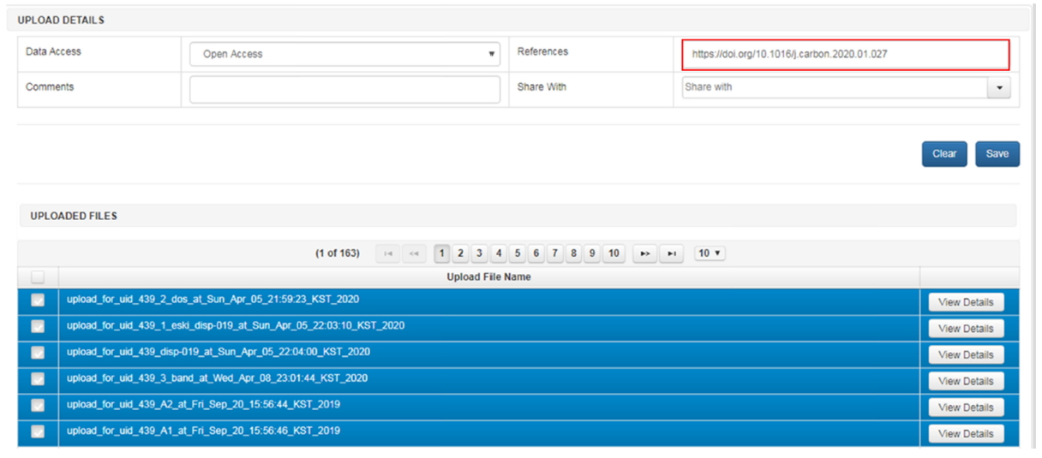Click the next page arrow icon
Image resolution: width=1042 pixels, height=458 pixels.
pos(645,253)
